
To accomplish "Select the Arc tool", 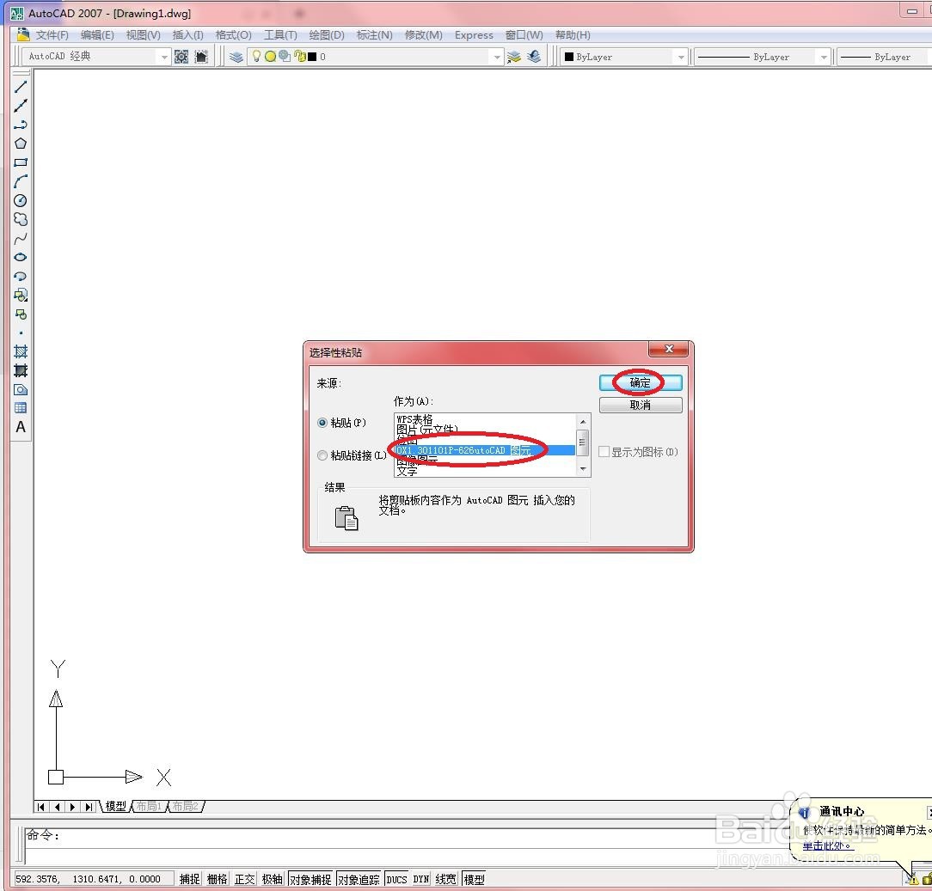I will [x=21, y=182].
